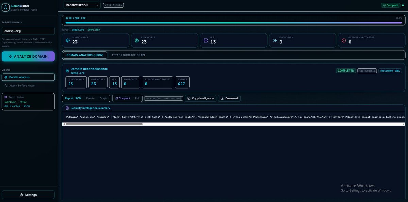The height and width of the screenshot is (202, 408).
Task: Click the IPs 13 box in Domain Reconnaissance
Action: tap(115, 82)
